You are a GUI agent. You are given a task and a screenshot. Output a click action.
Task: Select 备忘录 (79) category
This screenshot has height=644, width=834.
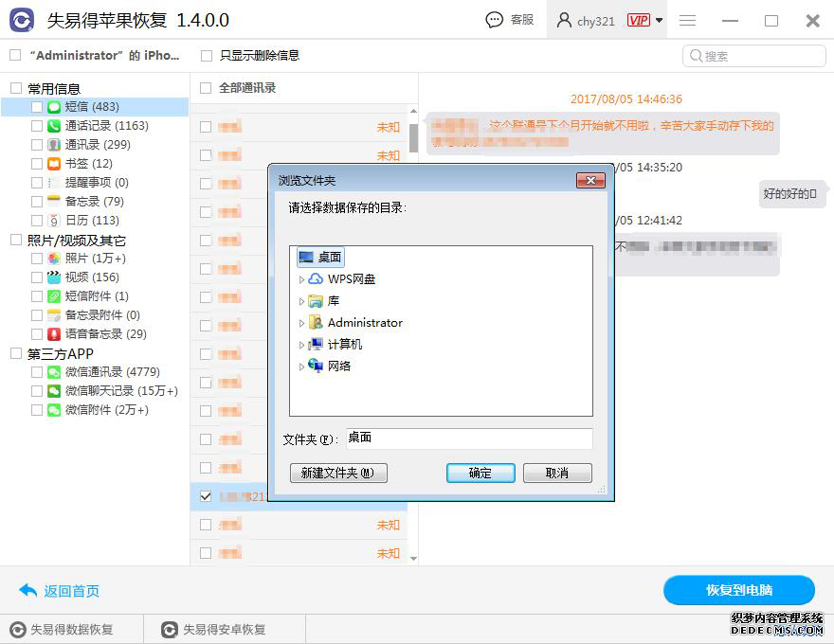point(94,202)
